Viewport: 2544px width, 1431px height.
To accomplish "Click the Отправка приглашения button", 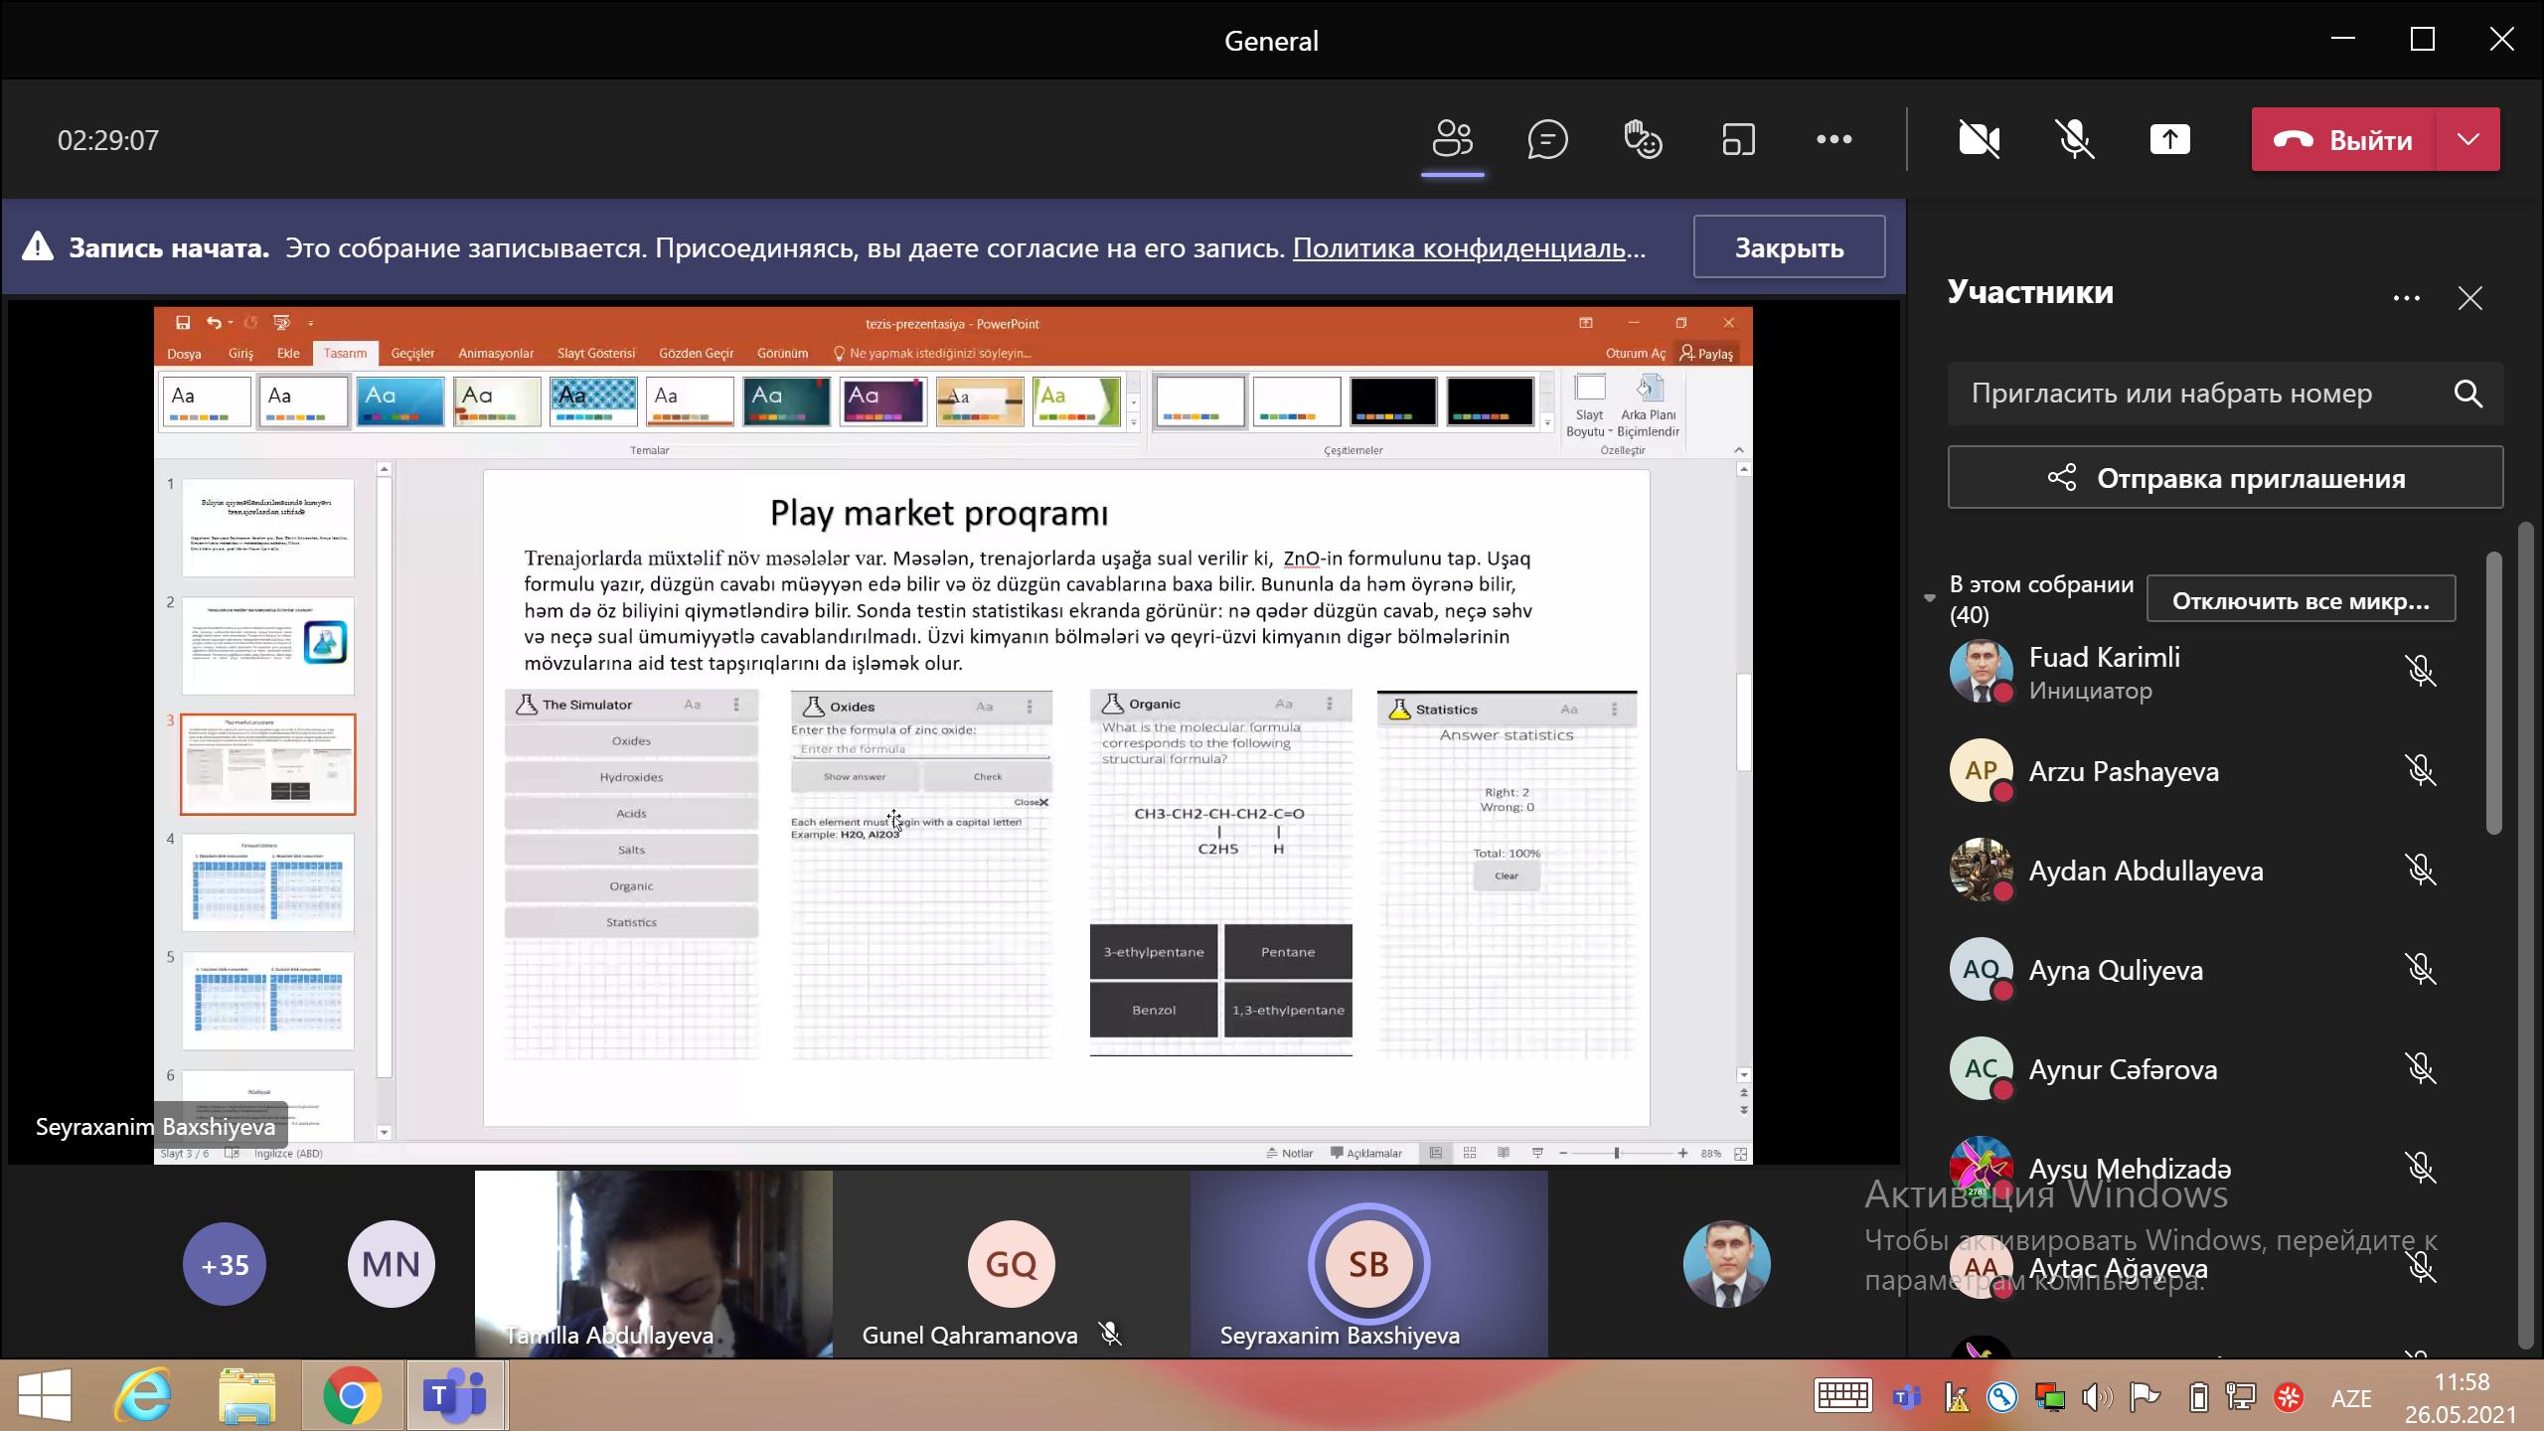I will click(2225, 479).
